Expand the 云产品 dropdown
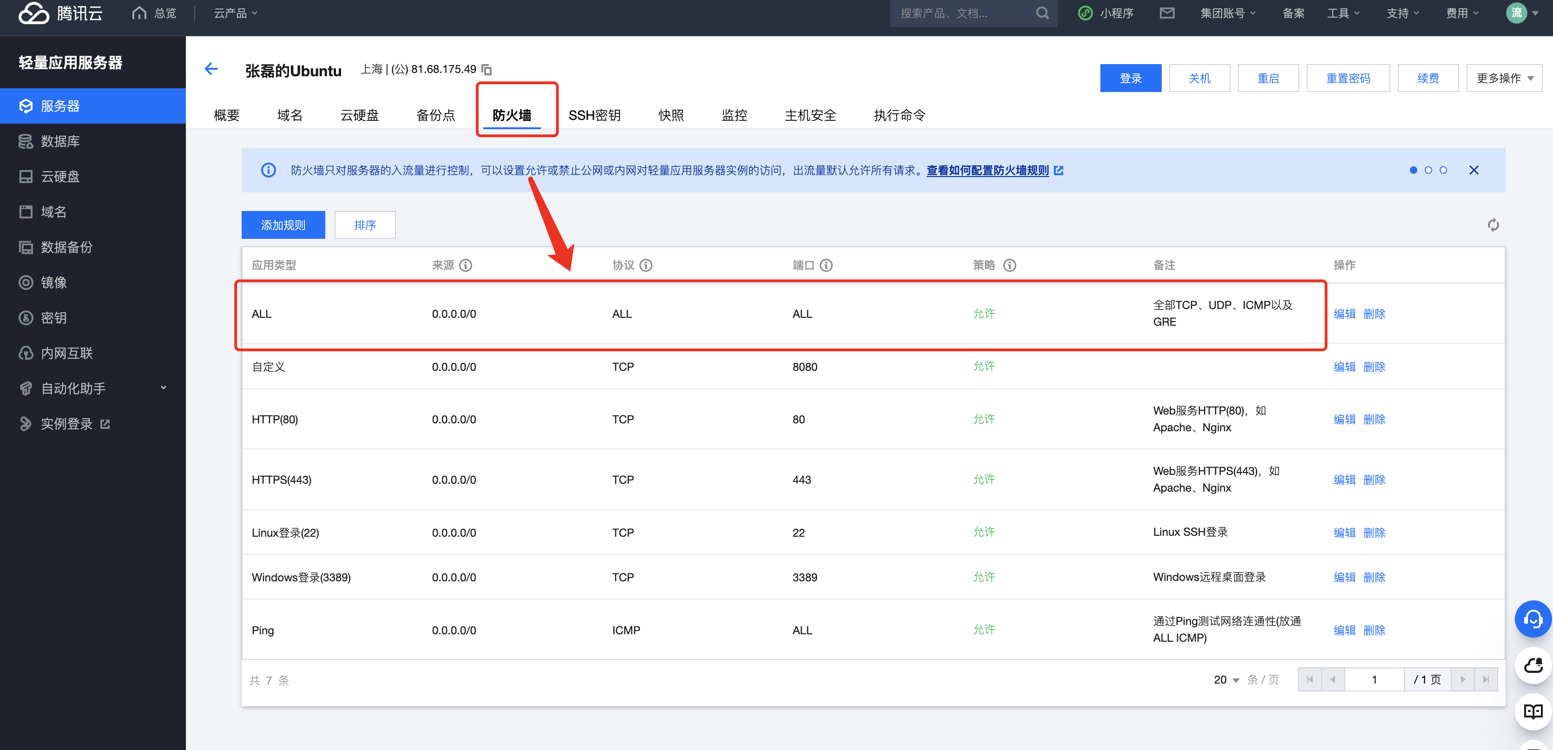The width and height of the screenshot is (1553, 750). point(236,13)
